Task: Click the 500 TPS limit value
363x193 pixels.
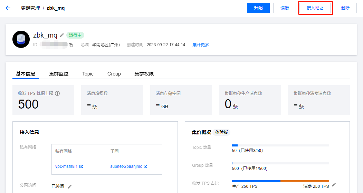Action: 28,104
